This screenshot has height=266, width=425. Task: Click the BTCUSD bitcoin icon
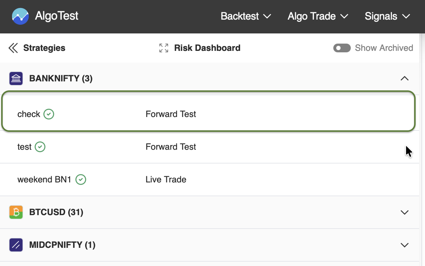tap(16, 212)
